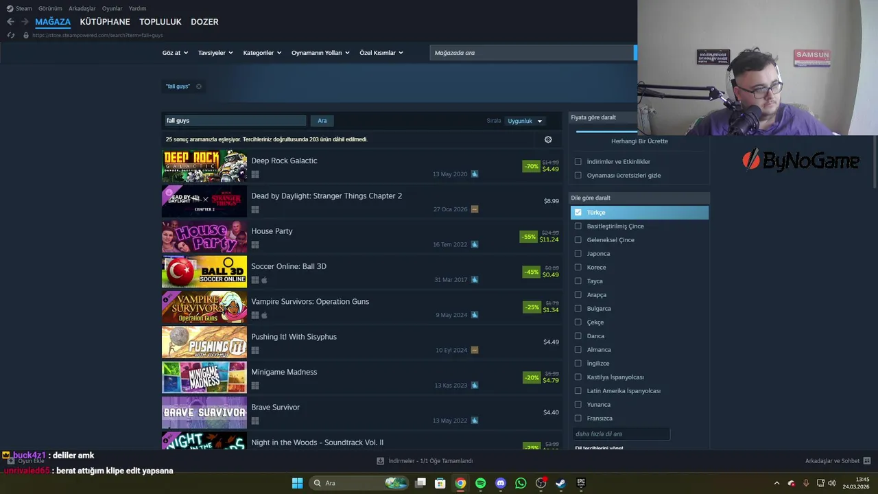Click Dead by Daylight mixed review icon
This screenshot has height=494, width=878.
click(475, 209)
